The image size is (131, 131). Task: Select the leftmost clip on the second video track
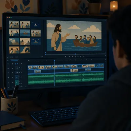pos(37,72)
